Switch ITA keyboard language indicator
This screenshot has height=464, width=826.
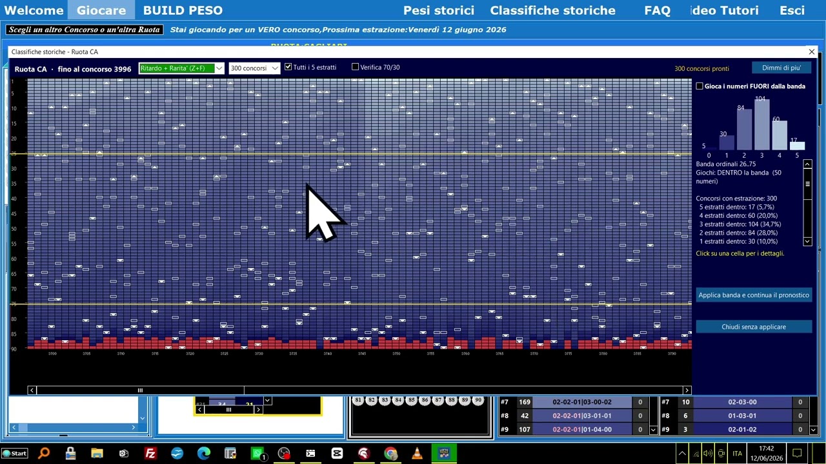click(737, 454)
